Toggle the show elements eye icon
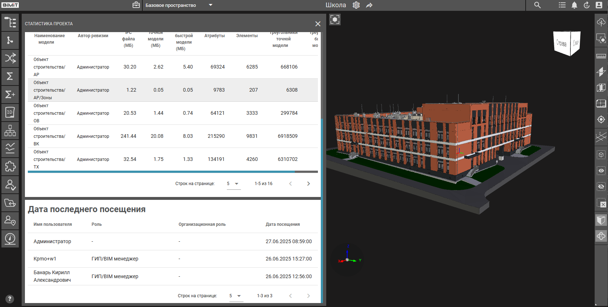Image resolution: width=608 pixels, height=307 pixels. 601,171
